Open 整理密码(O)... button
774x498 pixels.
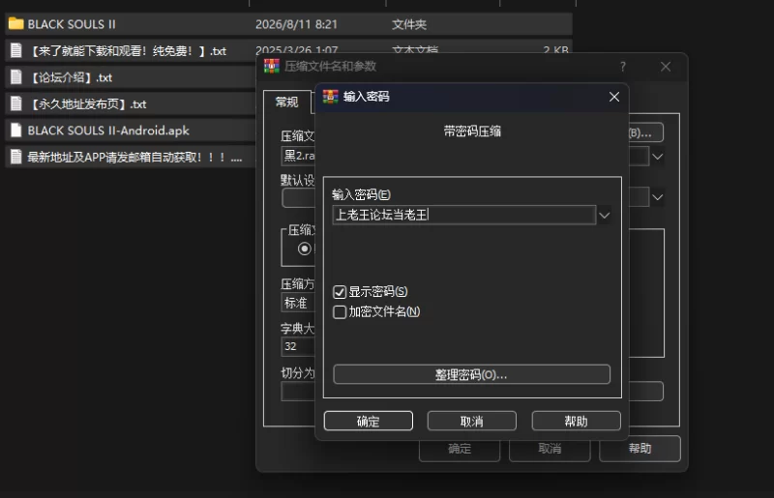pyautogui.click(x=471, y=374)
